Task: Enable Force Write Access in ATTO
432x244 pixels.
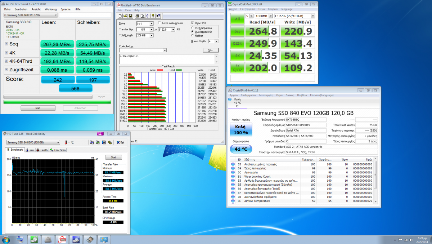Action: 159,23
